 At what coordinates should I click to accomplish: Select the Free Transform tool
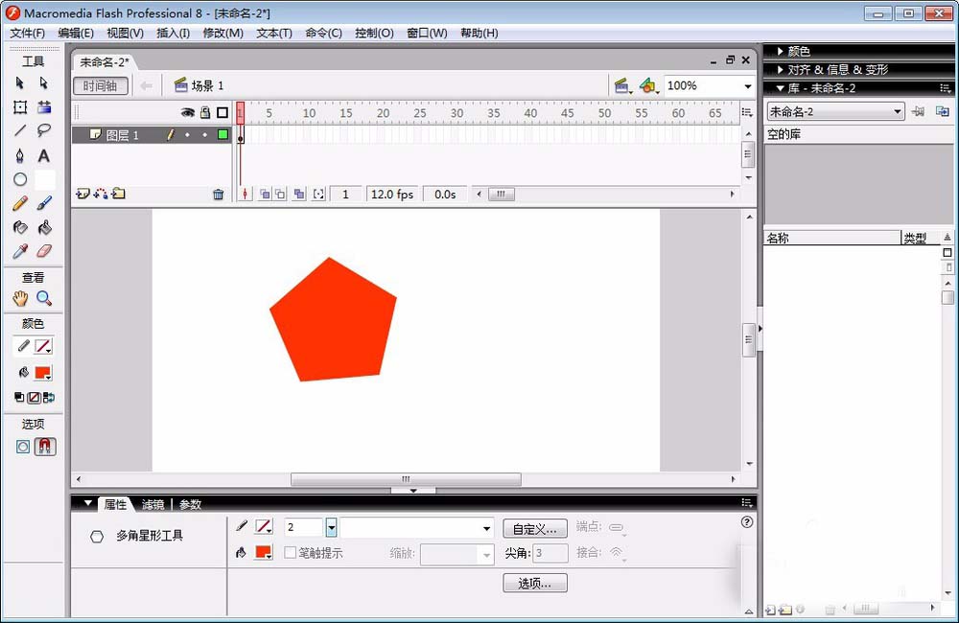point(19,107)
